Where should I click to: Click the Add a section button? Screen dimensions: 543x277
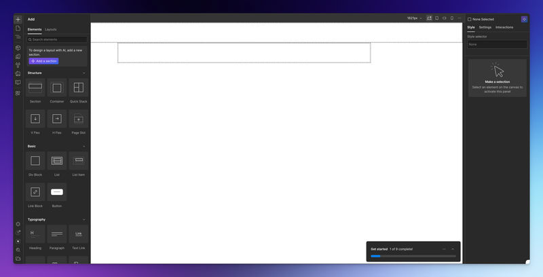44,61
